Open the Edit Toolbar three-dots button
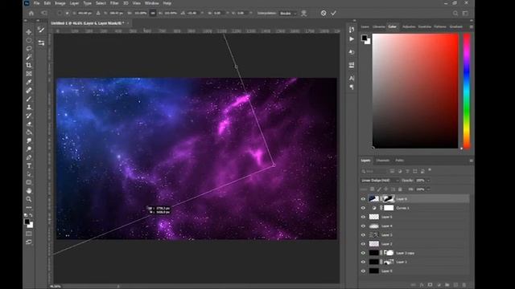This screenshot has height=289, width=515. (x=29, y=207)
